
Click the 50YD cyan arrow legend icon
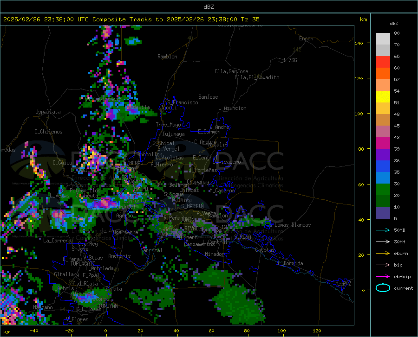coord(383,230)
